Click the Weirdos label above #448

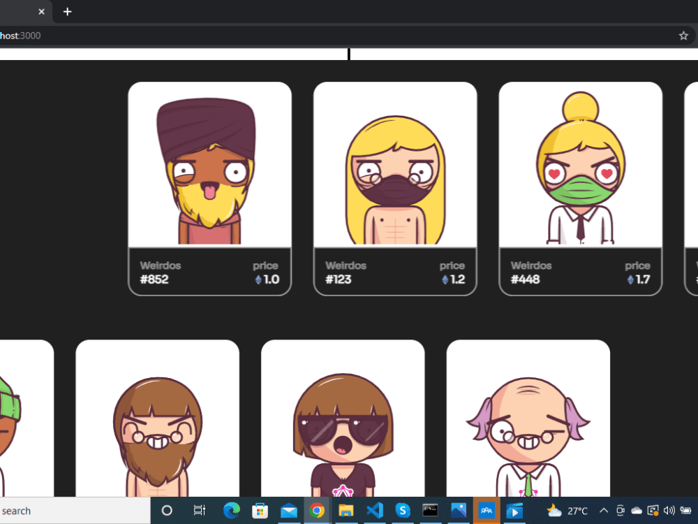[531, 265]
